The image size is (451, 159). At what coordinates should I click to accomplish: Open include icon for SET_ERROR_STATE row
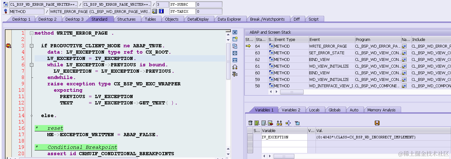[404, 53]
